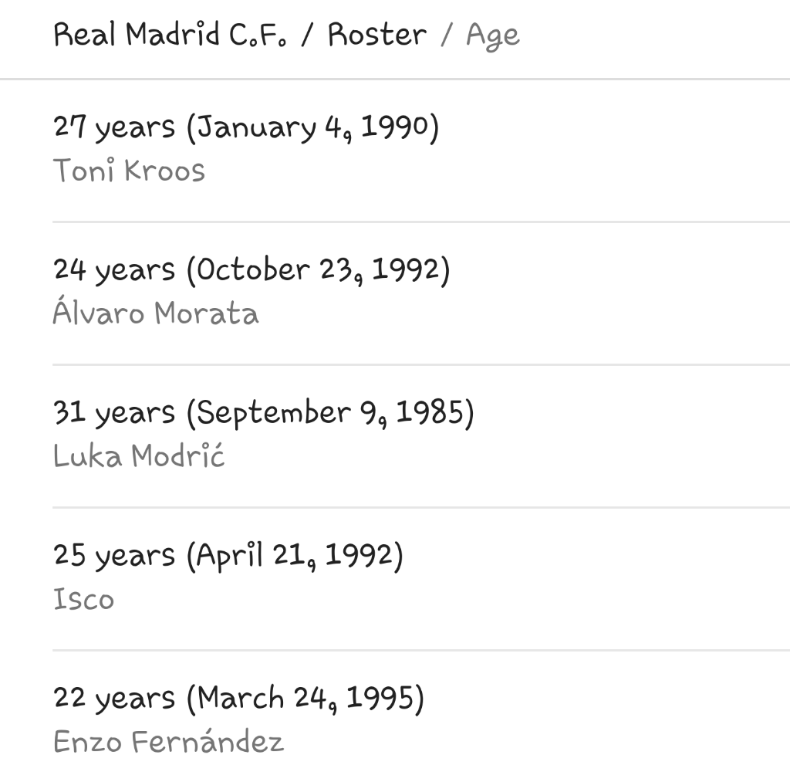Select the Isco player name
790x782 pixels.
(x=83, y=599)
